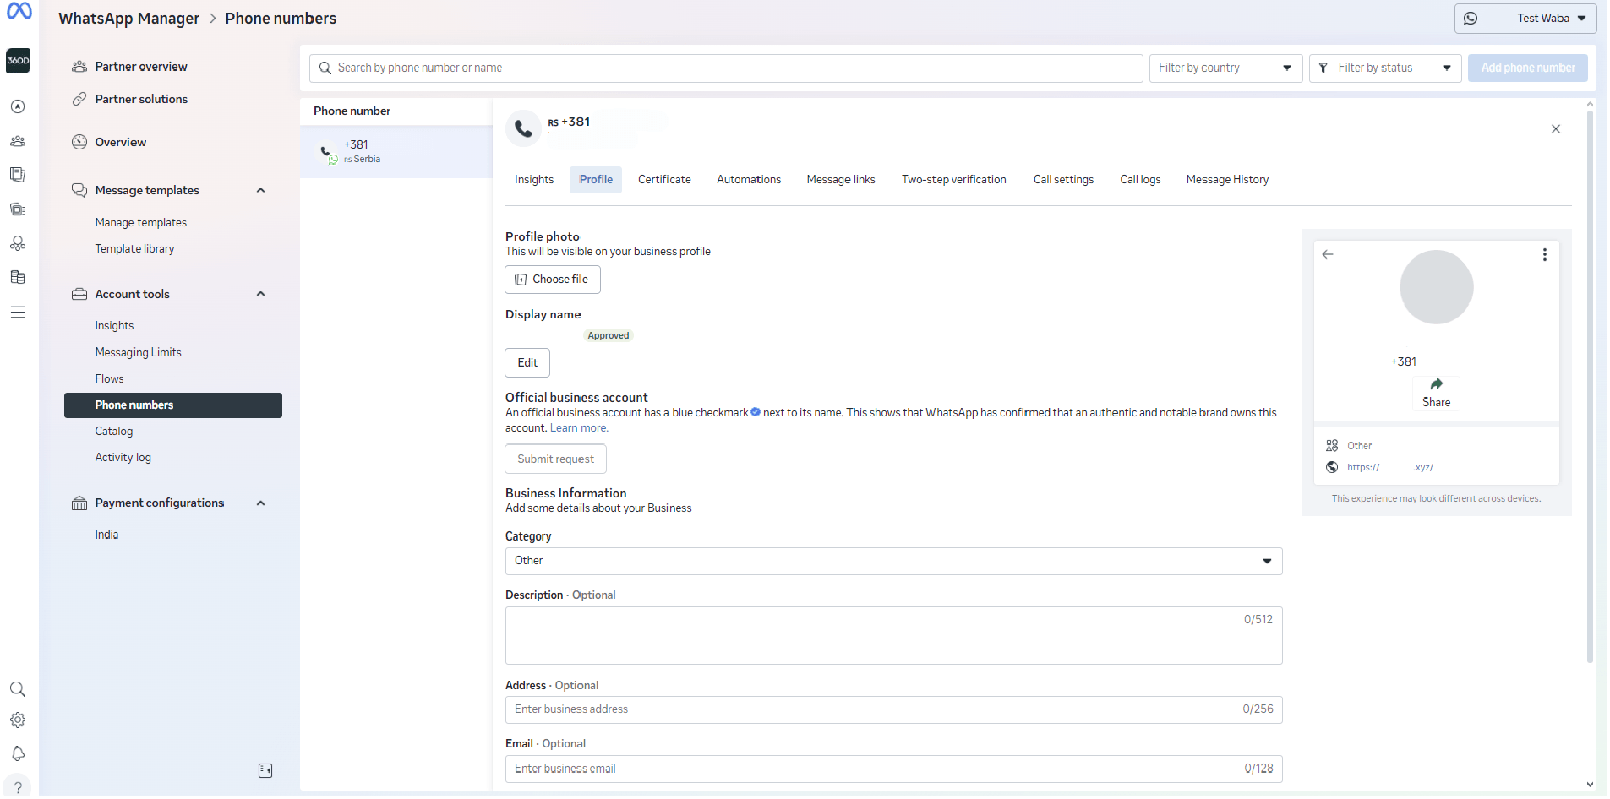Open the Message History tab
1610x799 pixels.
(1227, 180)
